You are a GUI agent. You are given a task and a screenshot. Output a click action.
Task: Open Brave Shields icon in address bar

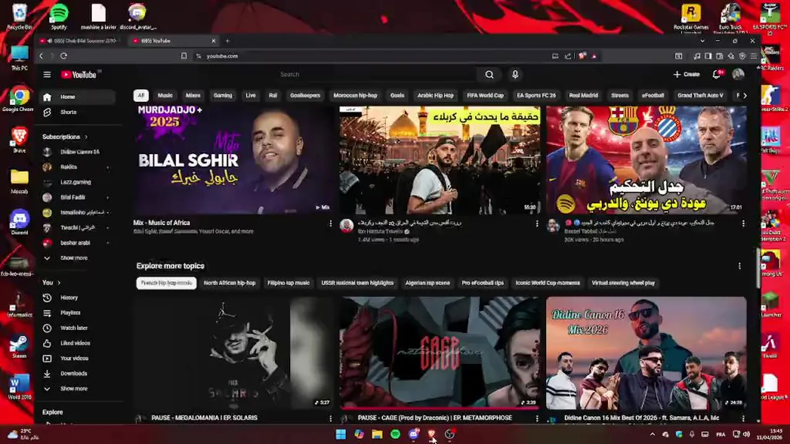582,56
